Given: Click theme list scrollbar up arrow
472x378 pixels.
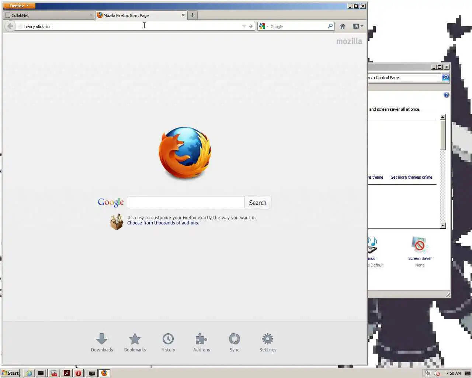Looking at the screenshot, I should click(443, 117).
